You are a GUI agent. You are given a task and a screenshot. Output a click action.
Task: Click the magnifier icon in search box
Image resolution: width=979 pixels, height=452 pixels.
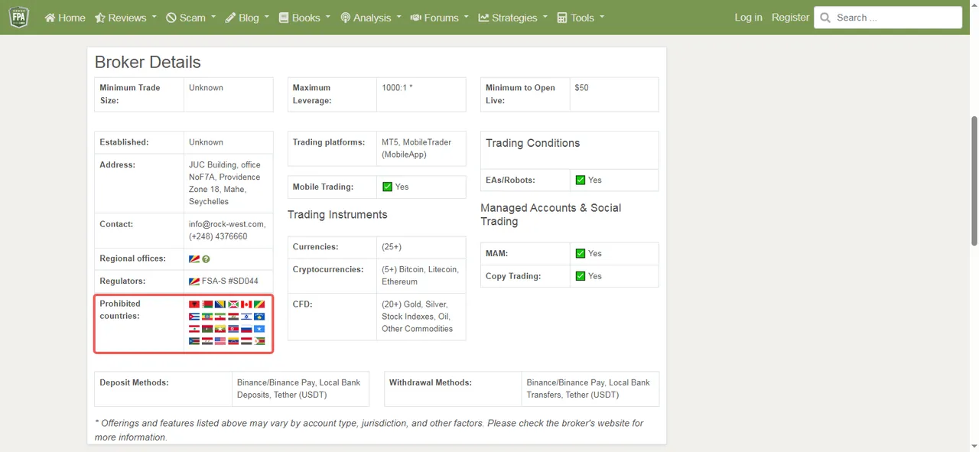click(x=825, y=18)
